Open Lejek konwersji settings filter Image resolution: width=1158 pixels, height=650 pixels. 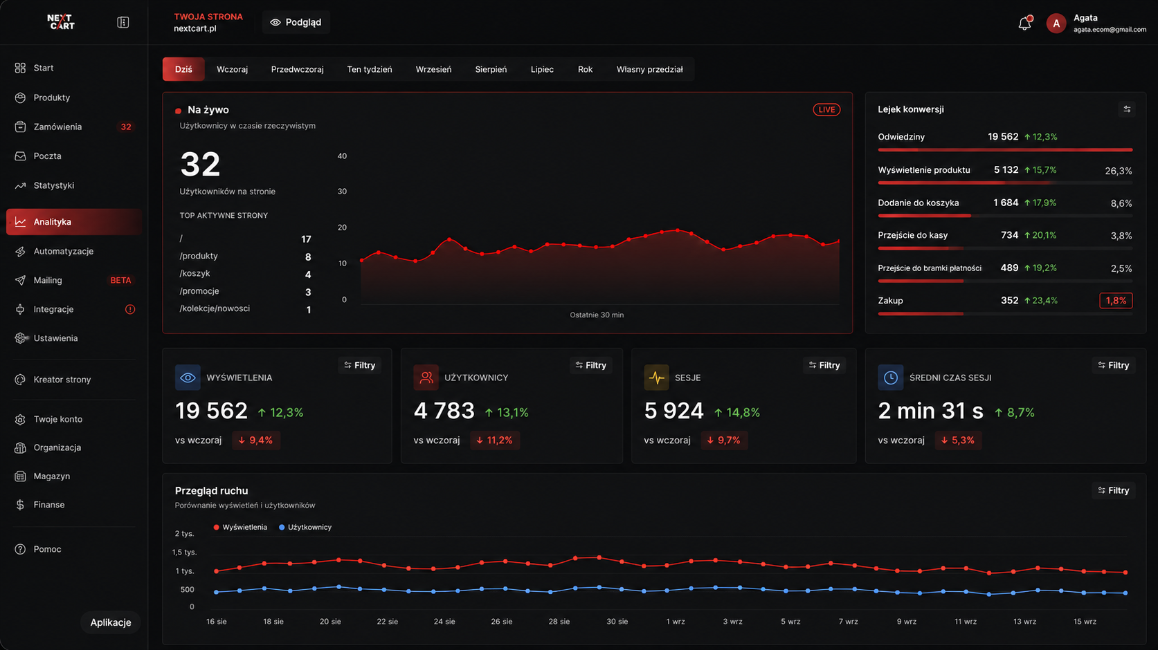1127,109
